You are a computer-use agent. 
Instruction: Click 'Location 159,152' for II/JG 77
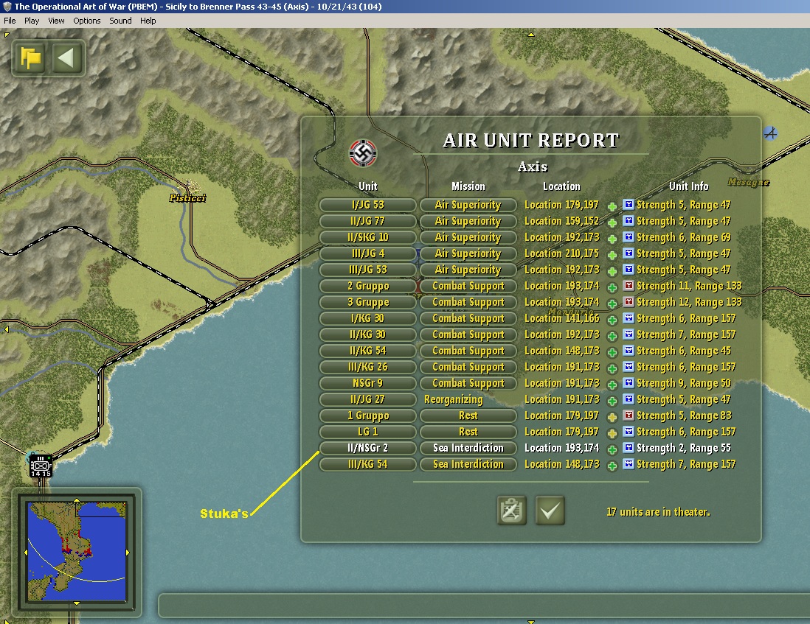562,221
